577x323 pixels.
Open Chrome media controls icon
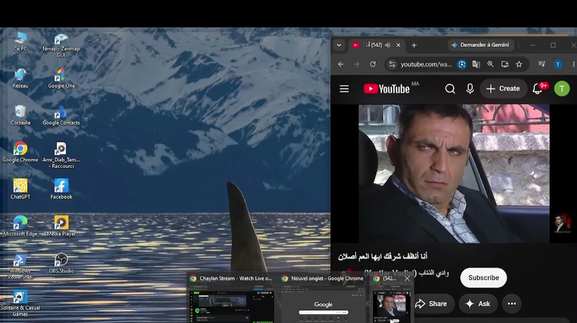point(542,64)
